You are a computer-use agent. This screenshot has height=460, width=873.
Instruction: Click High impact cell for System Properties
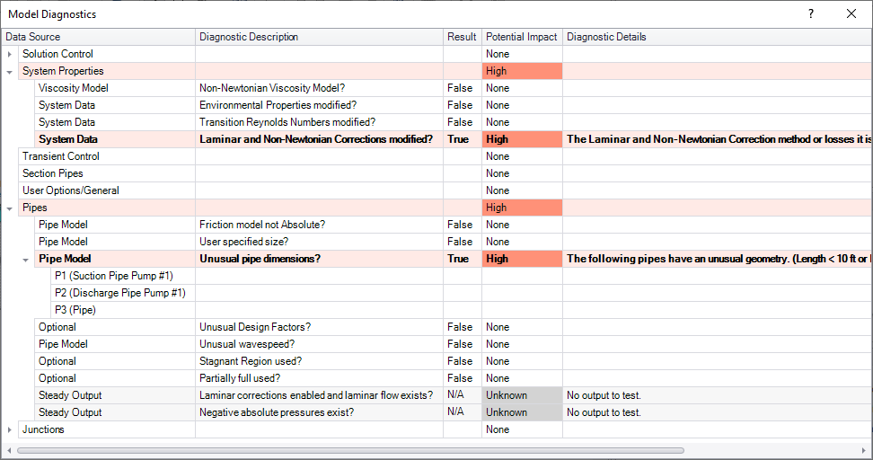522,71
